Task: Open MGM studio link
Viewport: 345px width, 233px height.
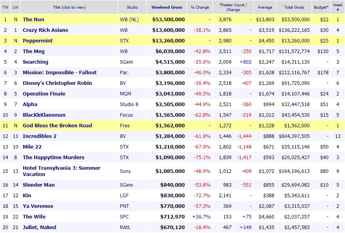Action: coord(125,94)
